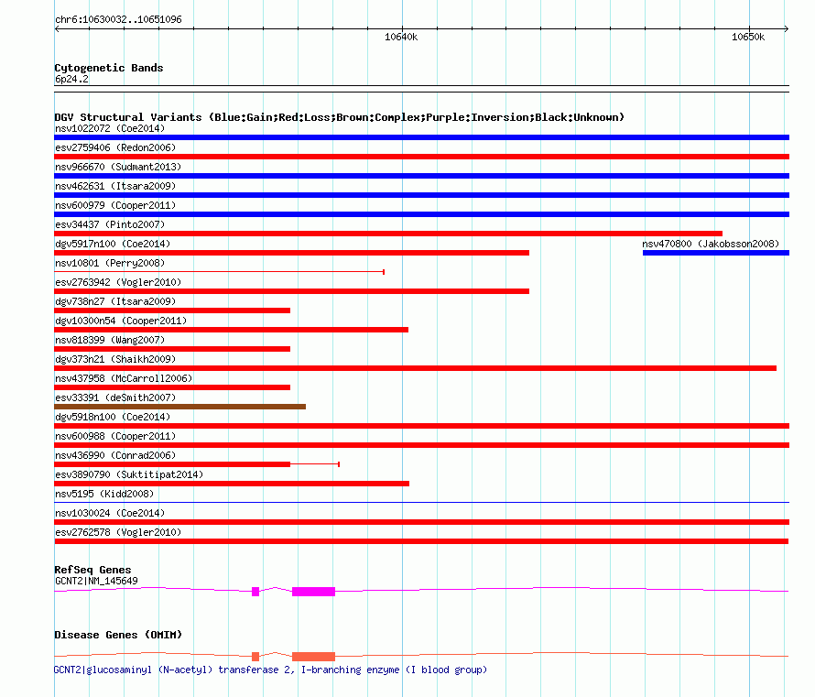Click the large magenta GCNT2 RefSeq exon block

point(313,592)
